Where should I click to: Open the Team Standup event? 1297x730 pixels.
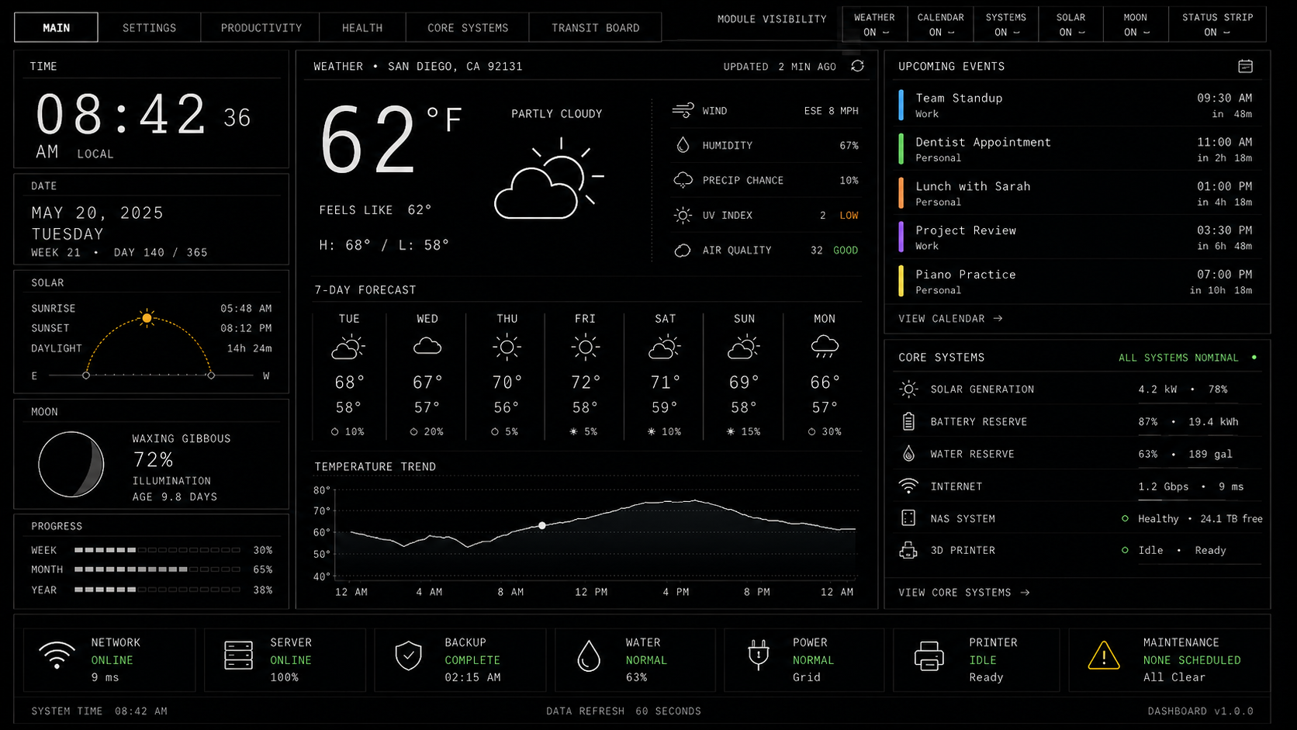(x=1076, y=106)
